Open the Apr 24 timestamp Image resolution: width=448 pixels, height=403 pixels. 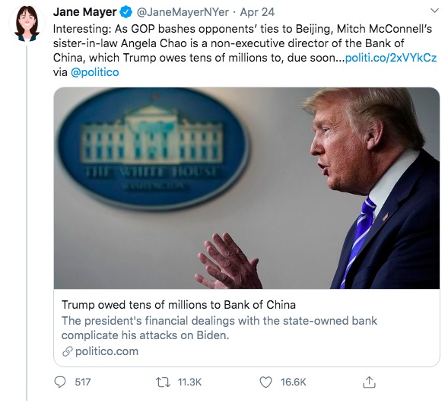click(x=257, y=12)
